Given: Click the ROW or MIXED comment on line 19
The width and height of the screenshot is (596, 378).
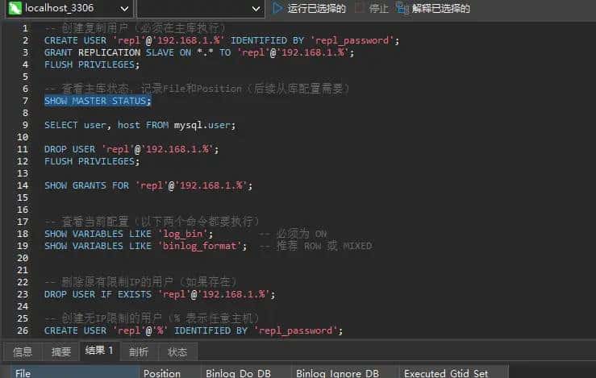Looking at the screenshot, I should click(x=315, y=246).
